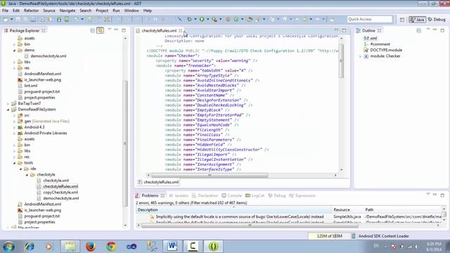Click the editor horizontal scrollbar
Image resolution: width=450 pixels, height=253 pixels.
(210, 175)
